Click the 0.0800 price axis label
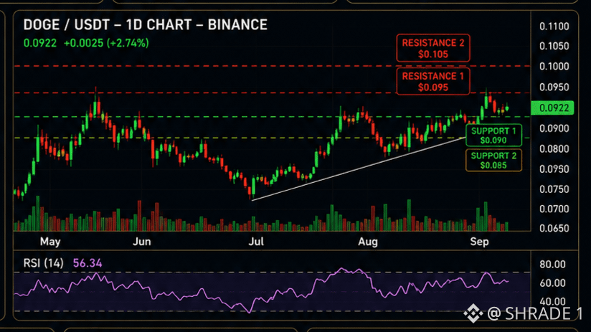Image resolution: width=591 pixels, height=332 pixels. tap(554, 149)
